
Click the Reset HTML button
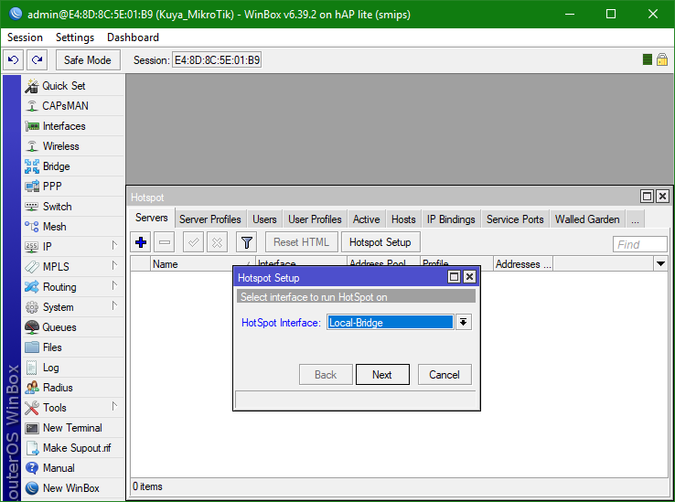(301, 242)
